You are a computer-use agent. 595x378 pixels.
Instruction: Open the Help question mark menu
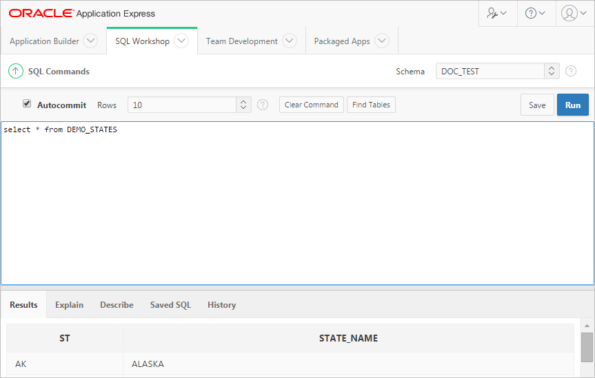coord(535,13)
